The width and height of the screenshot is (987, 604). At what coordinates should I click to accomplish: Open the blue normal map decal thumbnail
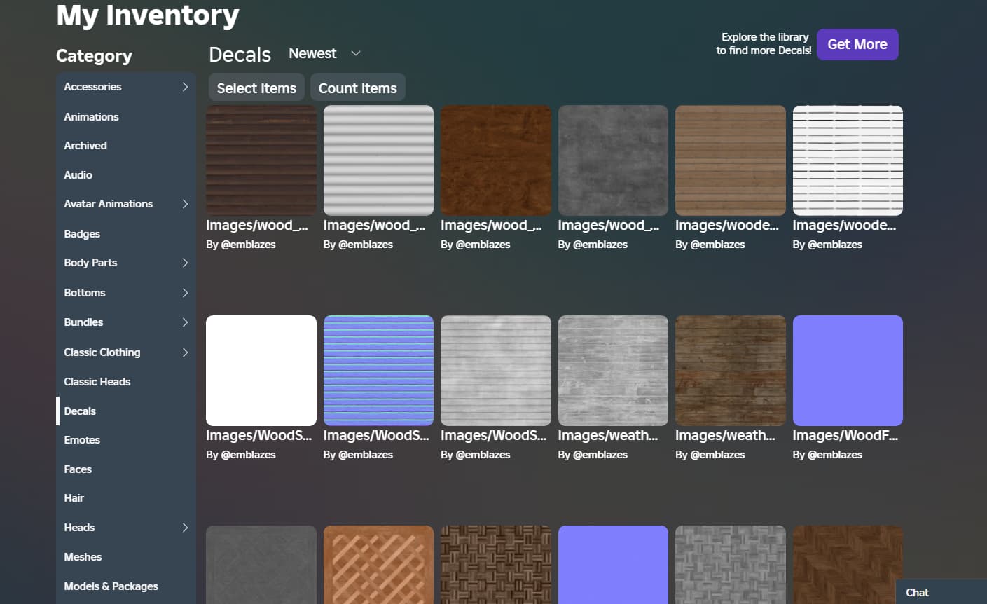(x=378, y=371)
